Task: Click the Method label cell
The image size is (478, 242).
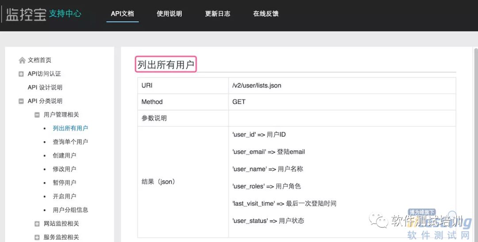Action: click(x=183, y=102)
